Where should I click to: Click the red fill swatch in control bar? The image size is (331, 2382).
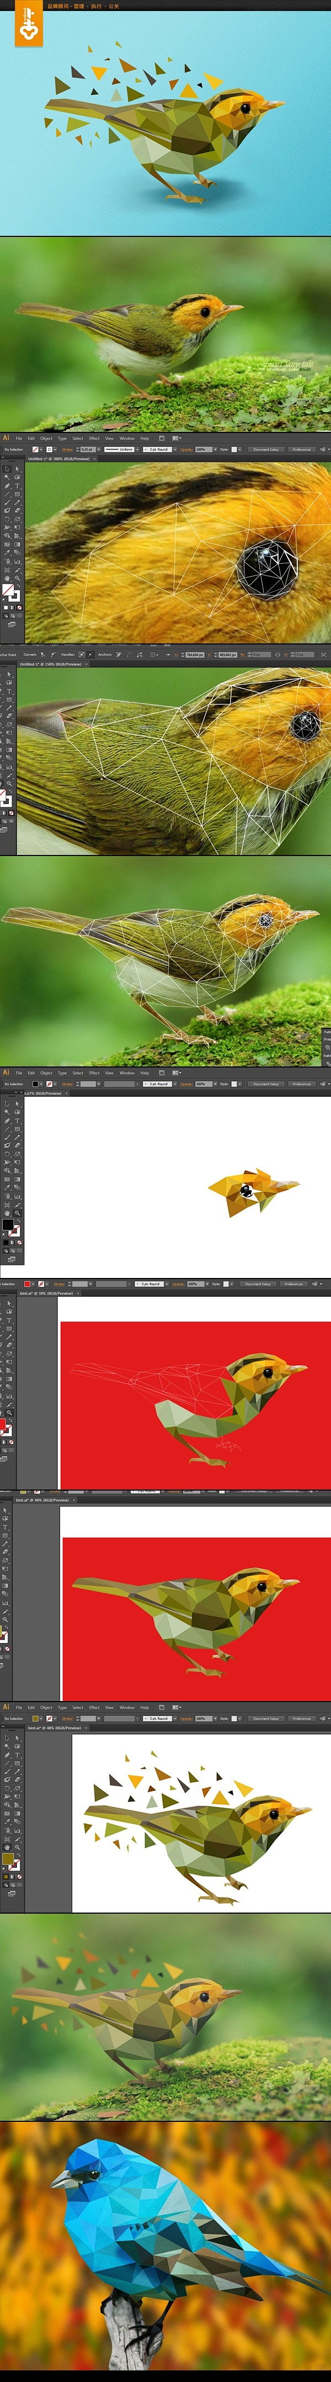coord(27,1284)
